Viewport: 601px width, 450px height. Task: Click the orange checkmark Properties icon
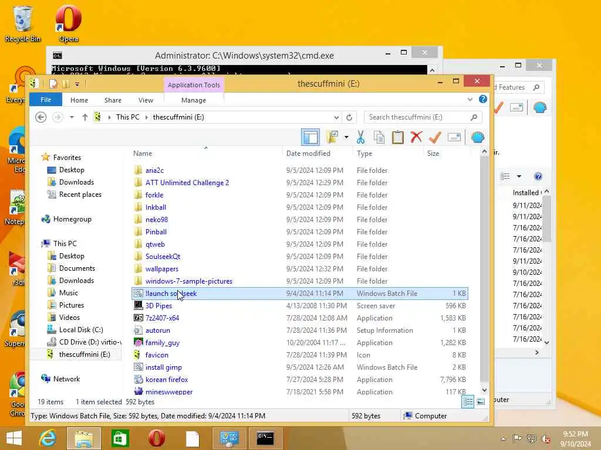click(x=435, y=137)
